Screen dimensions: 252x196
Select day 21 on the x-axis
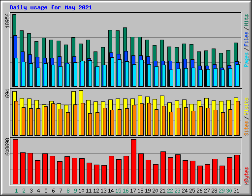[x=162, y=191]
